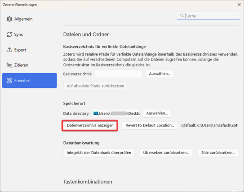The image size is (244, 192).
Task: Choose base directory with Auswählen button
Action: (x=160, y=74)
